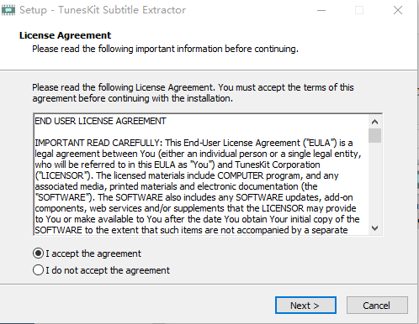Select "I do not accept the agreement"
This screenshot has width=419, height=324.
pos(101,270)
